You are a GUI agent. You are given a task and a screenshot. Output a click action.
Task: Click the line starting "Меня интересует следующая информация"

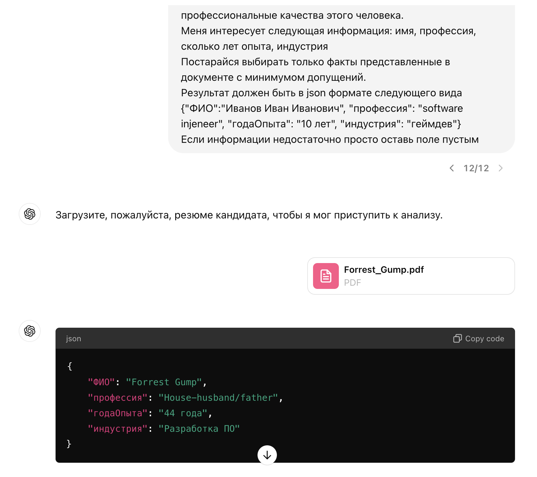[329, 31]
